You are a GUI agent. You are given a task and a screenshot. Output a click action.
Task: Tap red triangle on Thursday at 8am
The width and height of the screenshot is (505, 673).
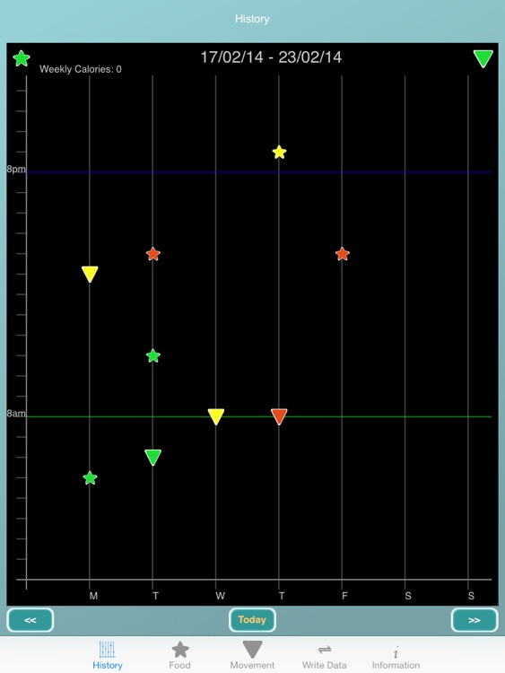click(279, 416)
